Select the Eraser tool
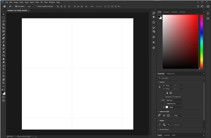Screen dimensions: 211x138 [x=4, y=52]
